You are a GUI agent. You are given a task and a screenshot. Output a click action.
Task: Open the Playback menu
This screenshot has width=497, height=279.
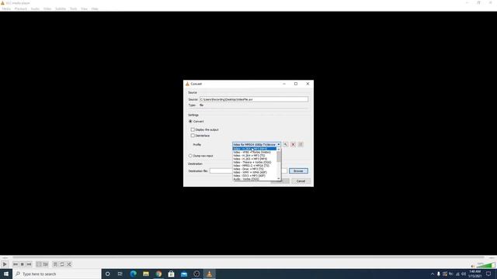pyautogui.click(x=21, y=9)
